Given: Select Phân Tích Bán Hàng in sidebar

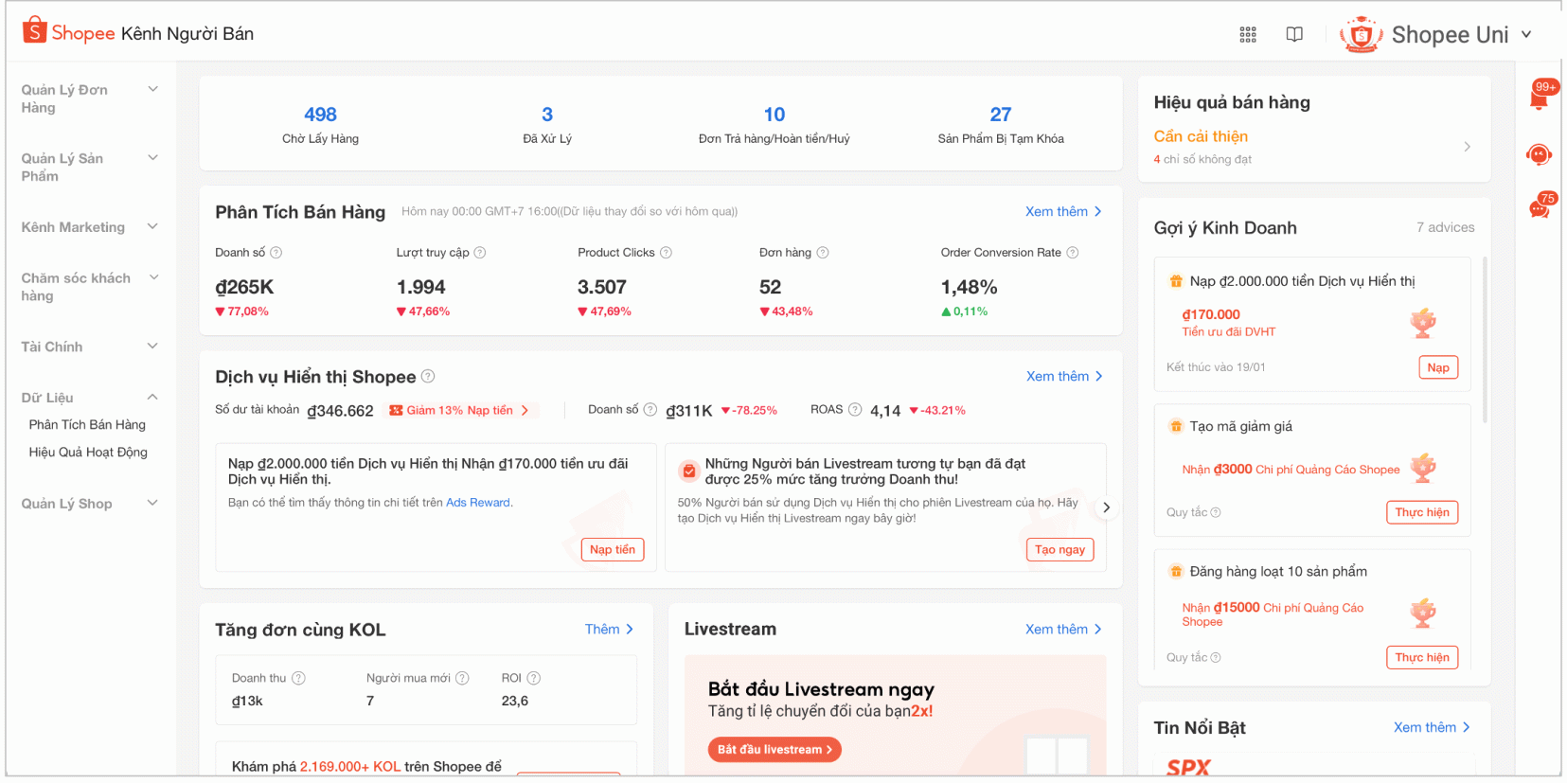Looking at the screenshot, I should pos(87,425).
